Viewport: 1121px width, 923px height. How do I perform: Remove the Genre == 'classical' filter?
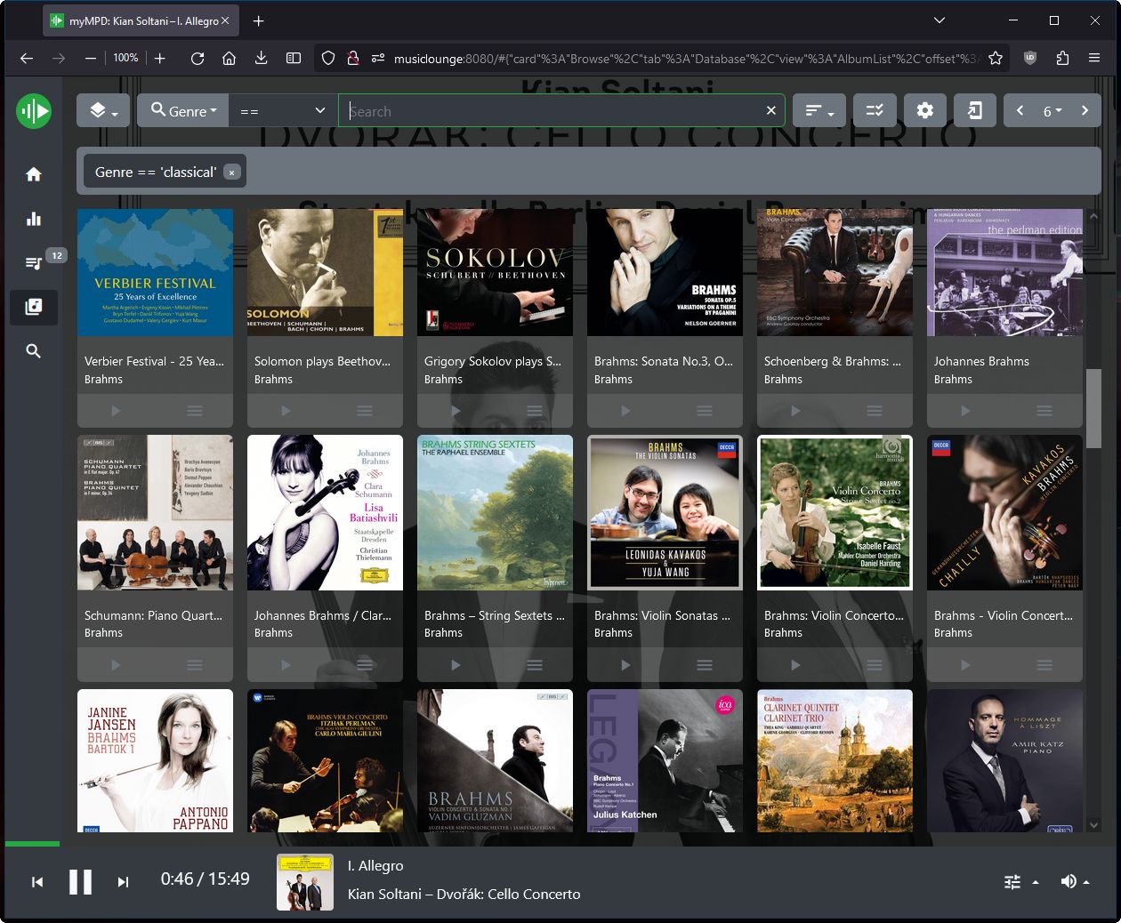231,173
